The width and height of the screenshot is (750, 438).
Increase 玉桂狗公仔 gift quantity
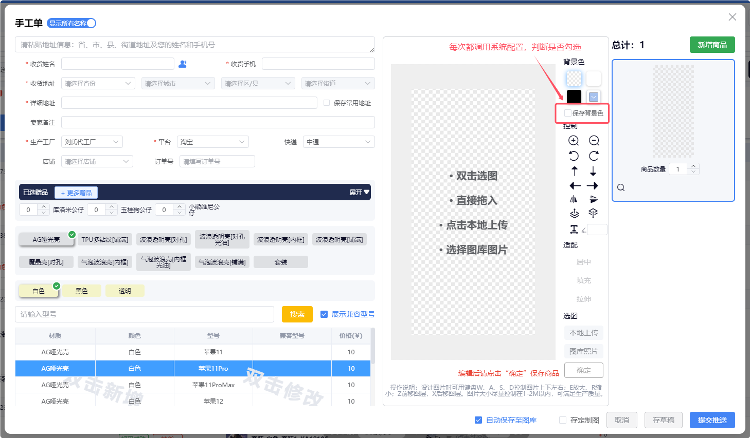(x=112, y=207)
